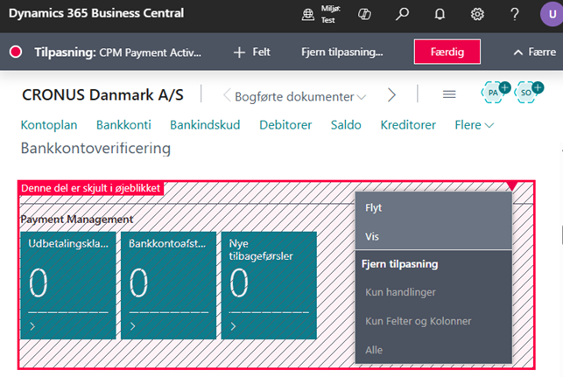This screenshot has height=377, width=563.
Task: Click arrow chevron on Udbetalingskla... tile
Action: click(x=32, y=326)
